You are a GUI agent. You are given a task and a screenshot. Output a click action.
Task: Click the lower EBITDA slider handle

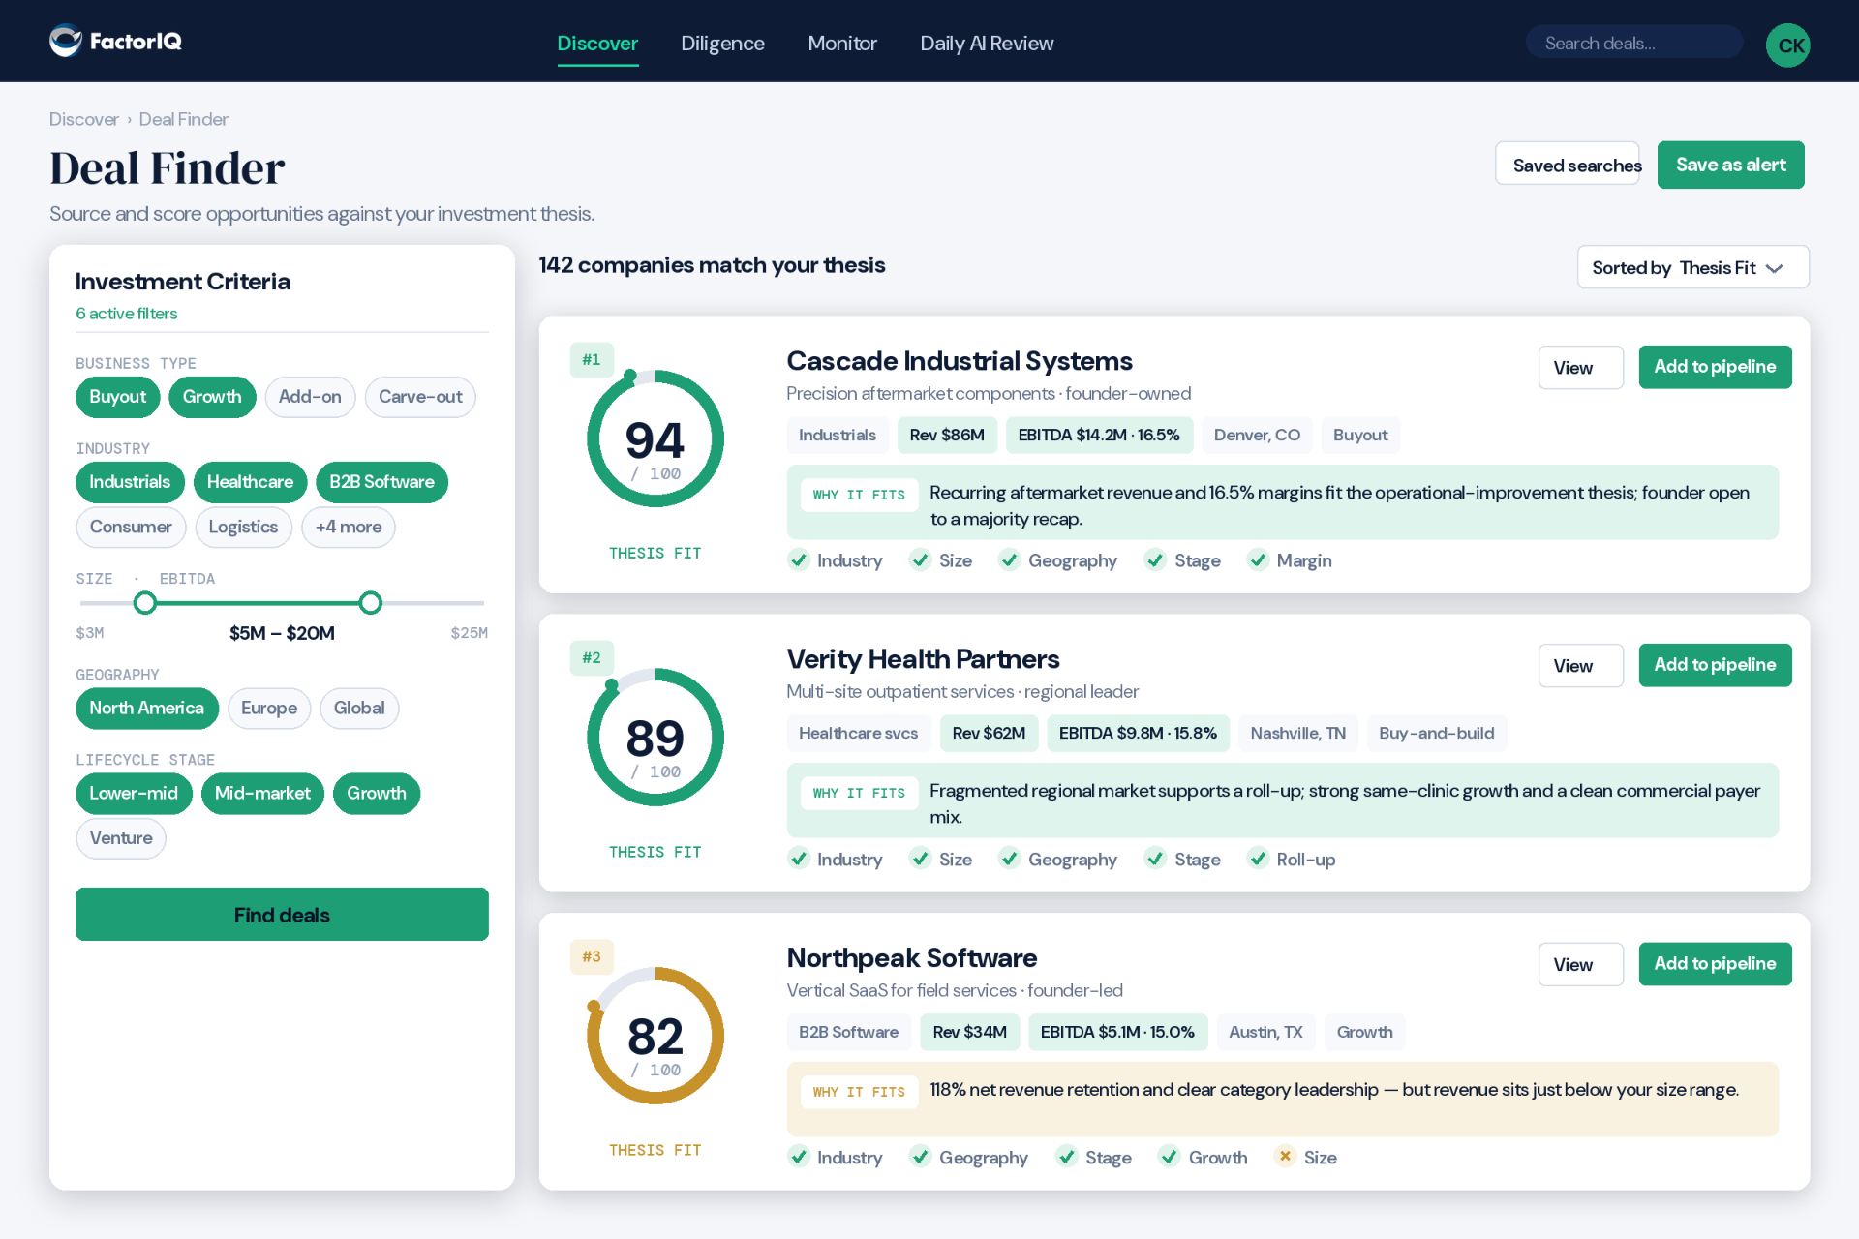[145, 604]
